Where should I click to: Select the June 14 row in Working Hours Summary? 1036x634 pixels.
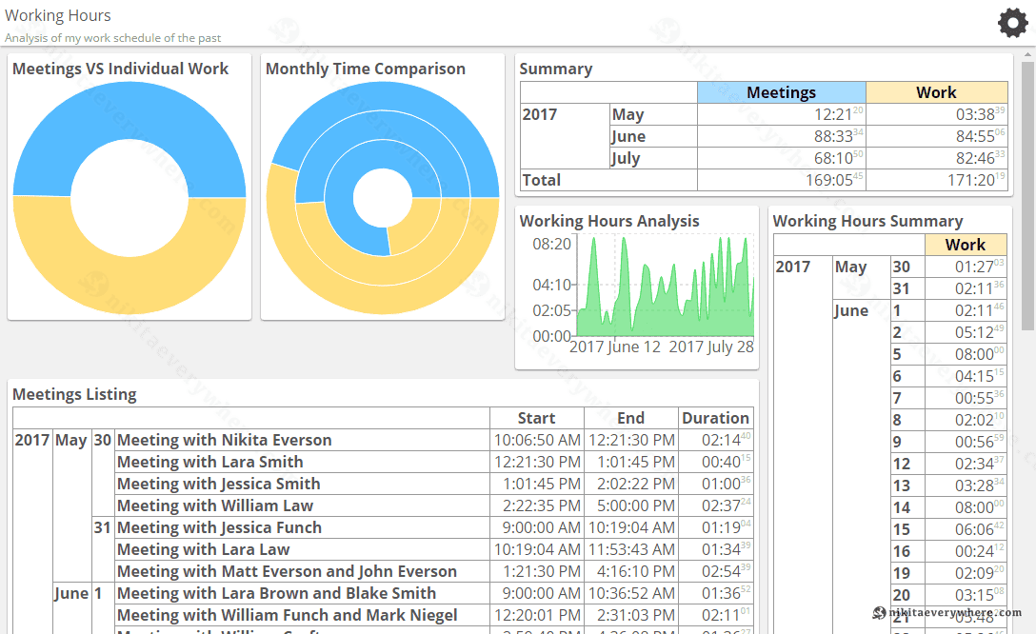pos(902,507)
